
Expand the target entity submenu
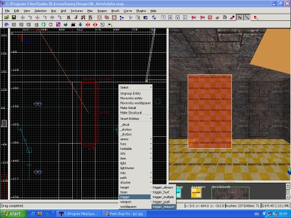pyautogui.click(x=135, y=187)
